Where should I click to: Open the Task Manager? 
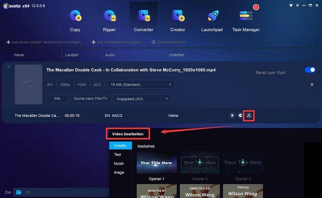[x=246, y=21]
